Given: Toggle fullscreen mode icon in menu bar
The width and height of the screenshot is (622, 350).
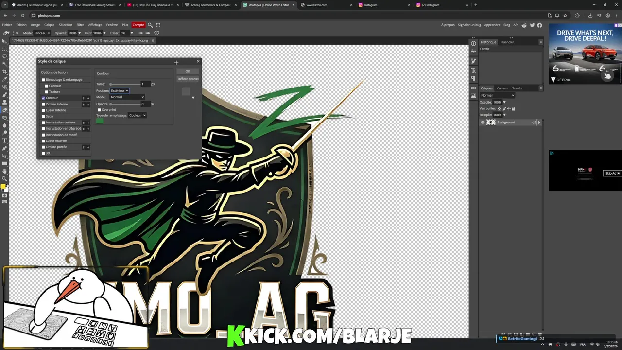Looking at the screenshot, I should point(158,25).
